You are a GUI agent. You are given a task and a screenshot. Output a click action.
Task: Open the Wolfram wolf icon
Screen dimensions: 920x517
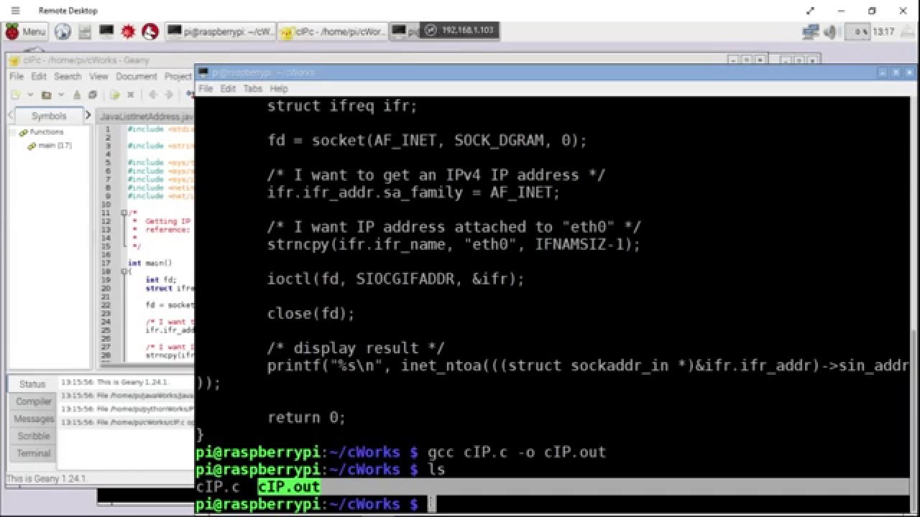tap(150, 32)
